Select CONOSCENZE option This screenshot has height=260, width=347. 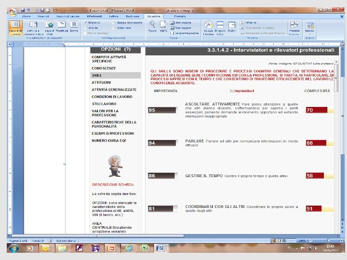click(x=104, y=68)
